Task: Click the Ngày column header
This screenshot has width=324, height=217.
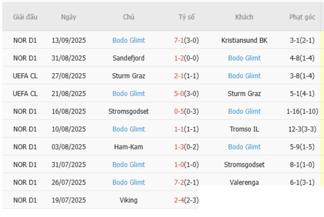Action: click(x=69, y=17)
